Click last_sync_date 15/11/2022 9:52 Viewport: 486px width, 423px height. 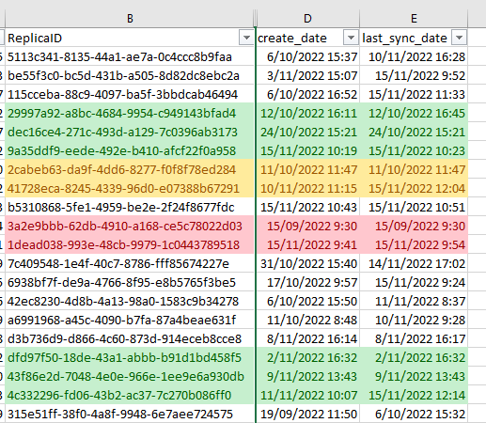coord(414,75)
